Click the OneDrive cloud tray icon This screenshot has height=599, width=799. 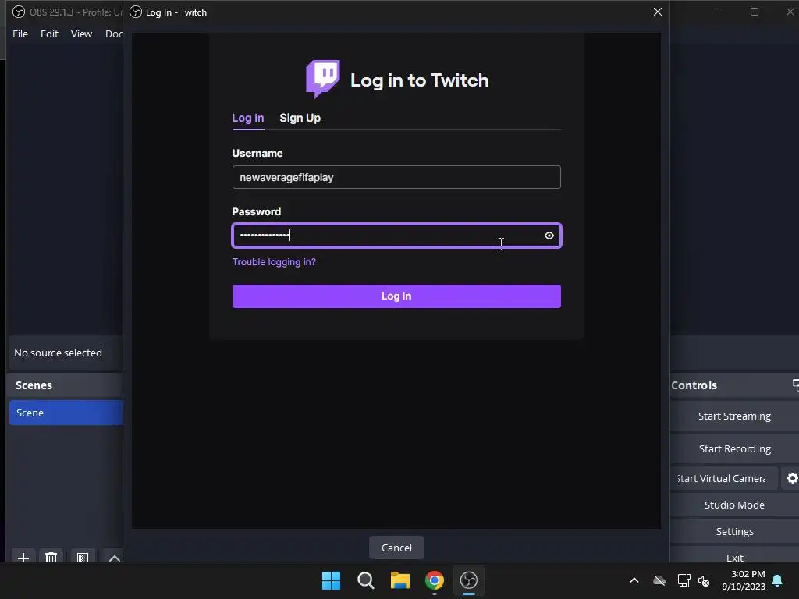click(659, 580)
